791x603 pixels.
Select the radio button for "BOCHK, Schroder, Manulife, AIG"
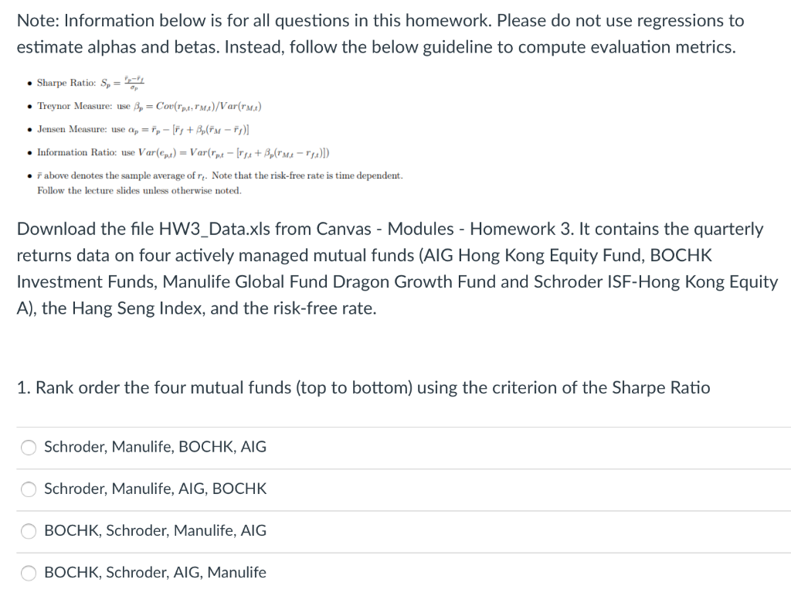28,531
